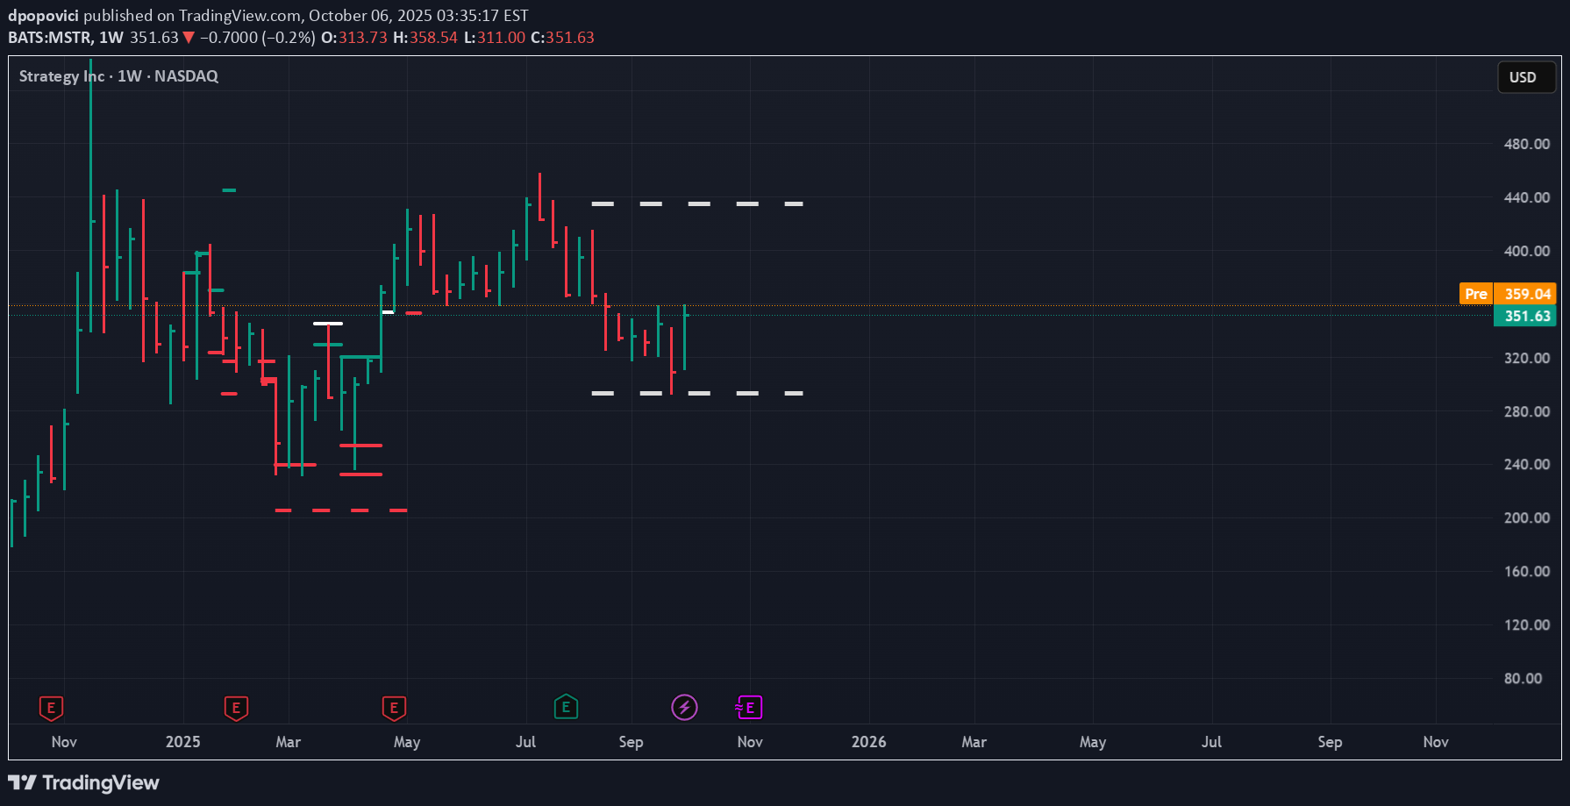Screen dimensions: 1570x806
Task: Click the red earnings marker before Mar 2025
Action: [x=236, y=707]
